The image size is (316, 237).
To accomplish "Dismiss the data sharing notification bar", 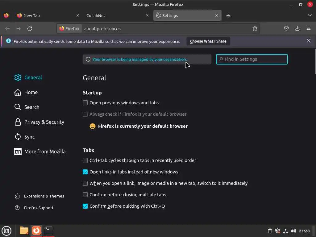I will coord(308,41).
